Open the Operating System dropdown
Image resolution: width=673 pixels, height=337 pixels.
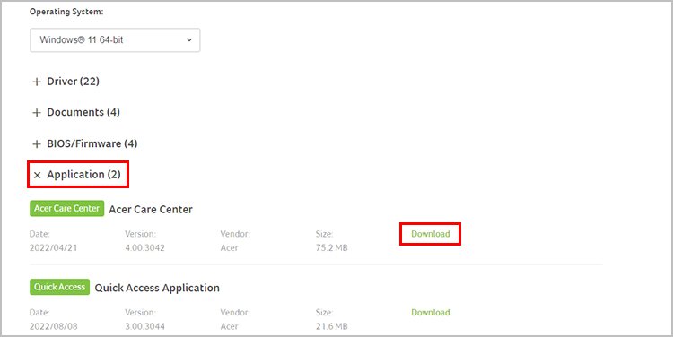point(115,39)
